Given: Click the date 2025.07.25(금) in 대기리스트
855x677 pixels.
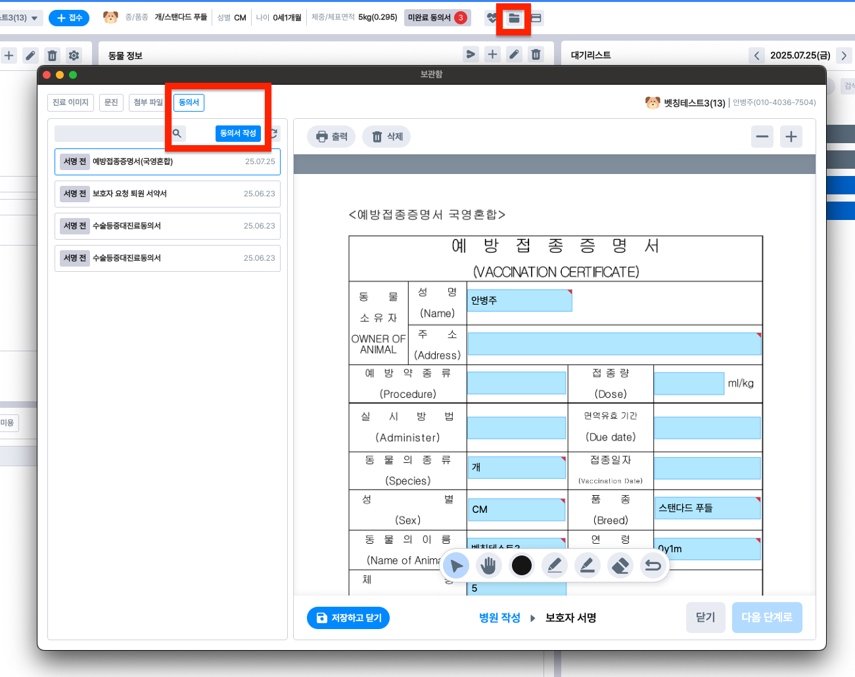Looking at the screenshot, I should point(800,55).
